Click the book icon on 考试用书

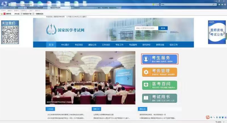(146, 98)
